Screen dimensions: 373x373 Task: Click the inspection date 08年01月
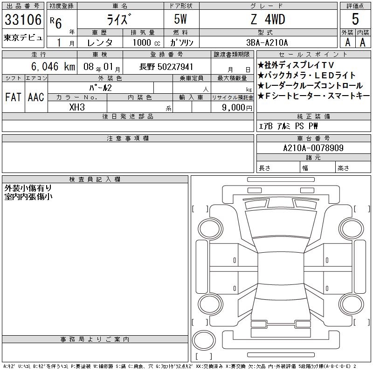click(x=102, y=67)
